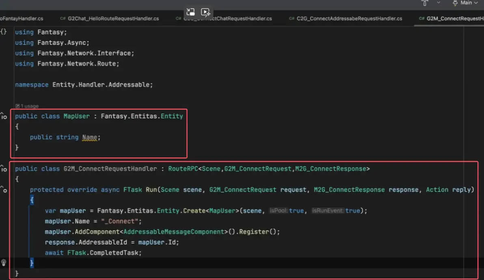Click the MapUser class name declaration
Image resolution: width=484 pixels, height=280 pixels.
[77, 116]
